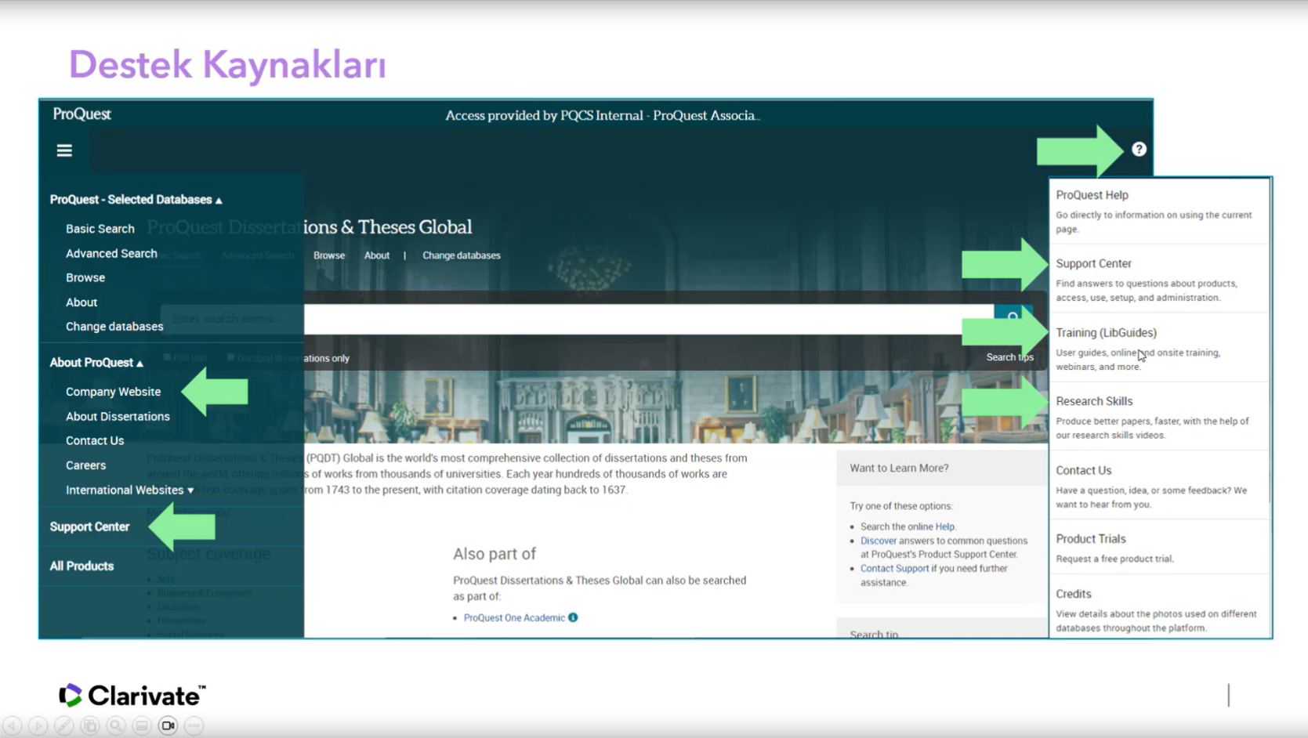Open the see all slides view
Viewport: 1308px width, 738px height.
click(90, 726)
